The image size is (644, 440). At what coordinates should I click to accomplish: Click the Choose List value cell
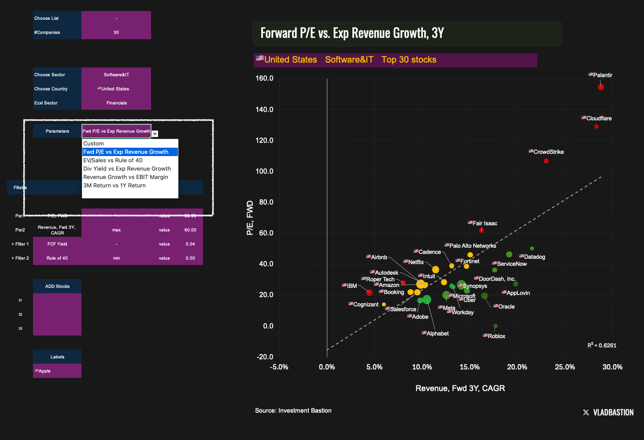116,18
